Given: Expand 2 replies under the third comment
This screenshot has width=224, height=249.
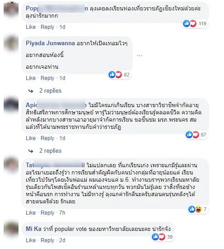Looking at the screenshot, I should point(50,150).
